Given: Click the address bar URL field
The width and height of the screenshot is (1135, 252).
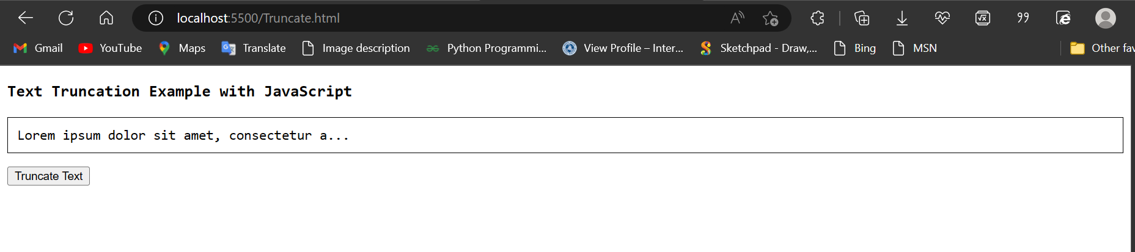Looking at the screenshot, I should (x=428, y=18).
